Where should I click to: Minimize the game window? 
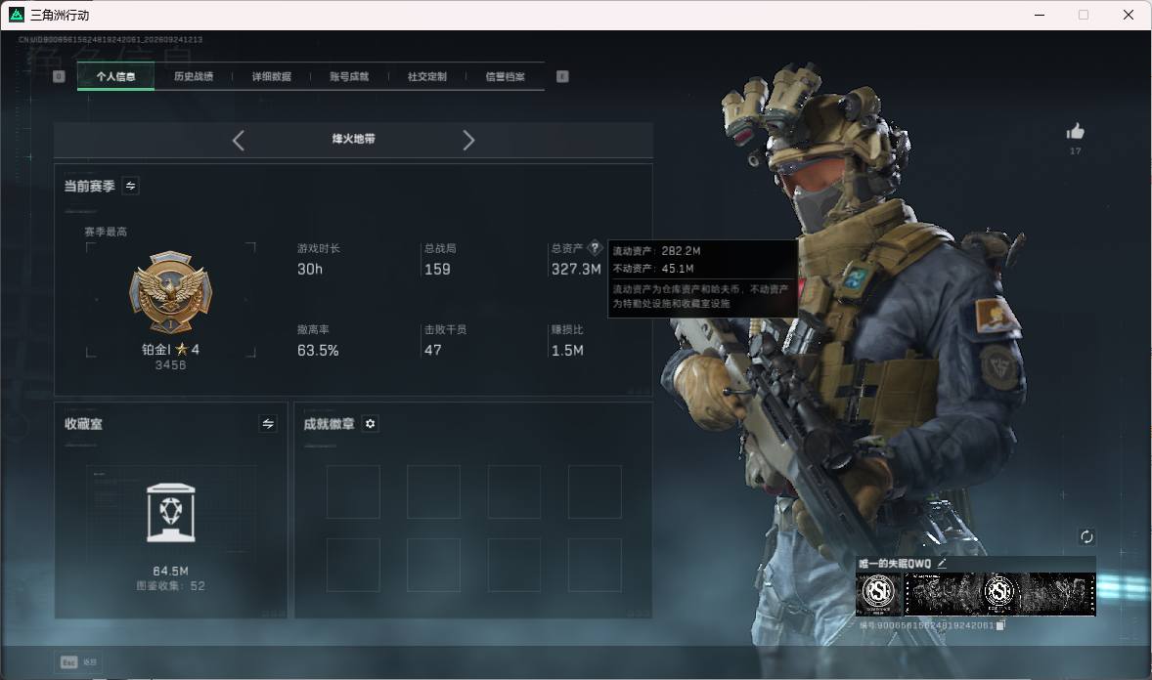[x=1040, y=15]
